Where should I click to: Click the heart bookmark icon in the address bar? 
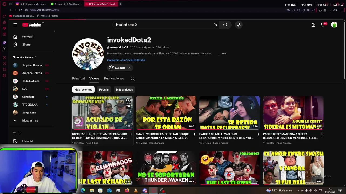click(313, 10)
